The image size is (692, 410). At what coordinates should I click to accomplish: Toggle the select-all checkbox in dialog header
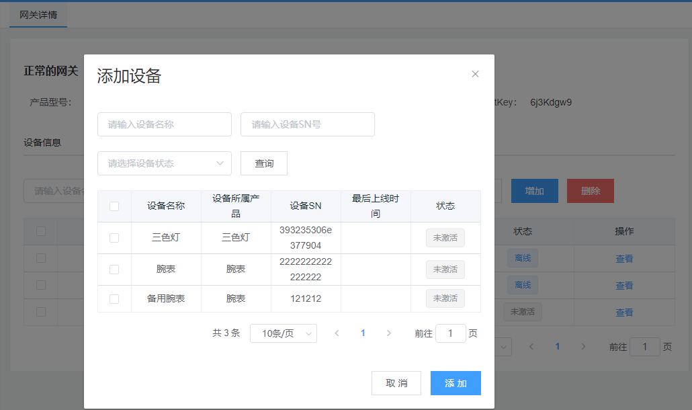click(114, 206)
